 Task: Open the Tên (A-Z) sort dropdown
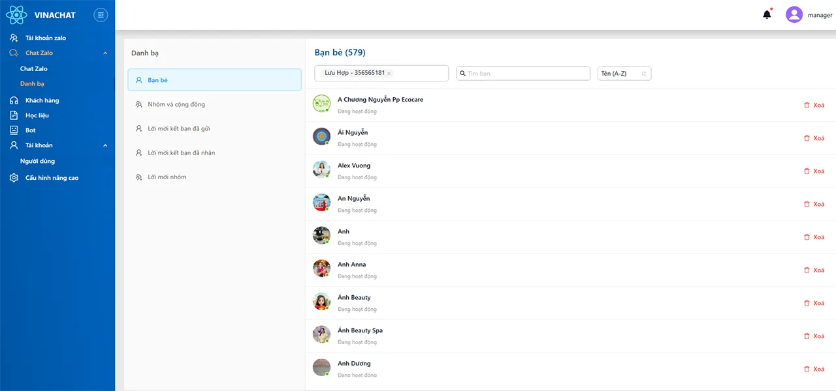click(x=624, y=74)
